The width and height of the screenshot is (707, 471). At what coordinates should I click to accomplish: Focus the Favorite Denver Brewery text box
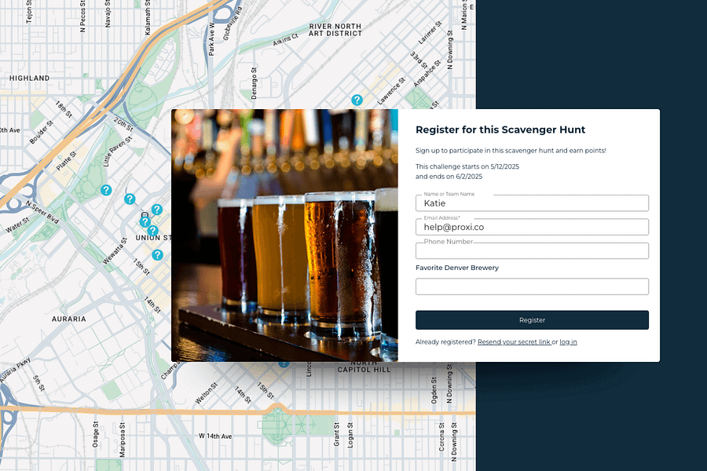coord(532,287)
